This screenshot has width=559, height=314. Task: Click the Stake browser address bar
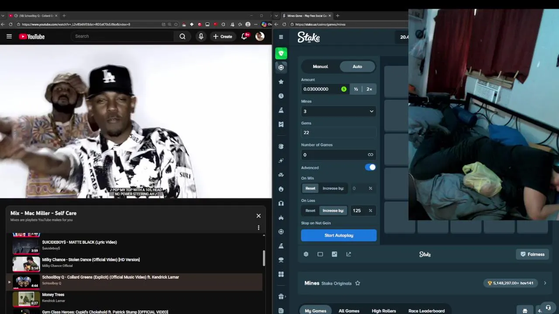point(349,24)
